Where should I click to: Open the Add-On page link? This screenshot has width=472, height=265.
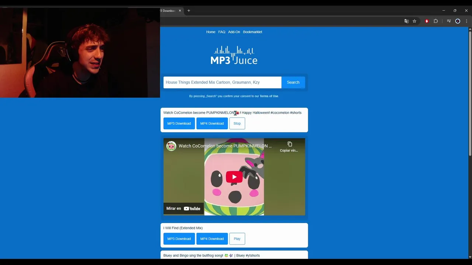tap(234, 32)
